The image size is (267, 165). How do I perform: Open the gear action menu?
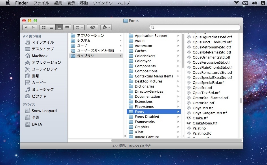(106, 27)
